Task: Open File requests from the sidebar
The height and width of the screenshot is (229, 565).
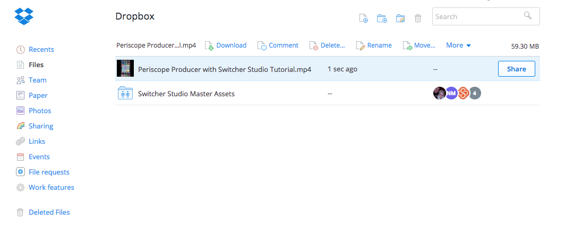Action: [49, 172]
